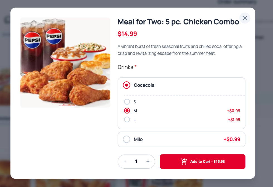Click the product description paragraph
Image resolution: width=273 pixels, height=187 pixels.
pos(180,50)
